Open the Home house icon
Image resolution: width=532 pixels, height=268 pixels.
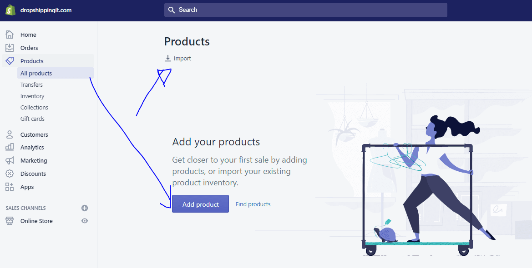click(x=10, y=35)
